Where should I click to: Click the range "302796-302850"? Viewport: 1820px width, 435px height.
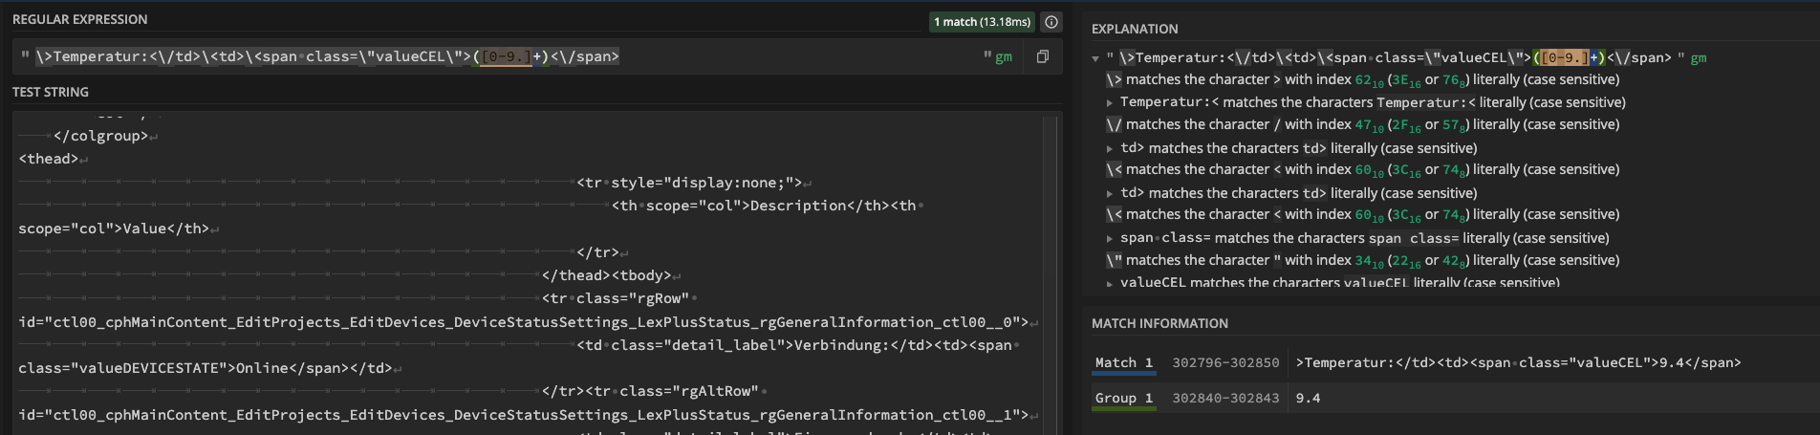pos(1225,362)
